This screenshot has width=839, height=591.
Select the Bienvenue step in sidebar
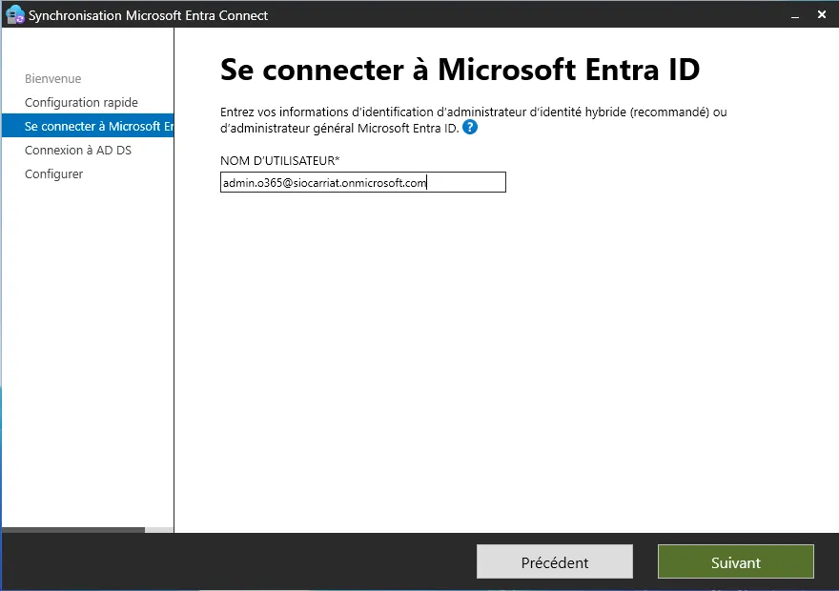point(52,79)
